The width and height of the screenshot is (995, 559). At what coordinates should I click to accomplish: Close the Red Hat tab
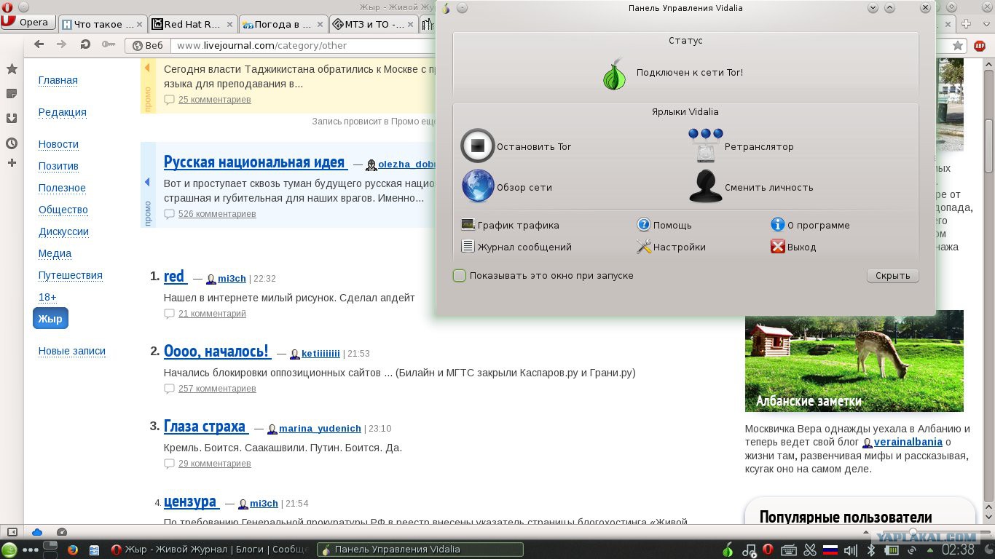point(229,24)
